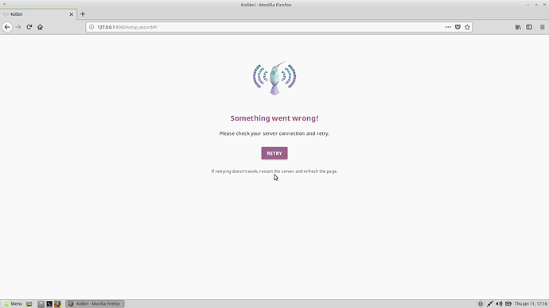Open the Firefox hamburger menu
Viewport: 549px width, 308px height.
[542, 27]
